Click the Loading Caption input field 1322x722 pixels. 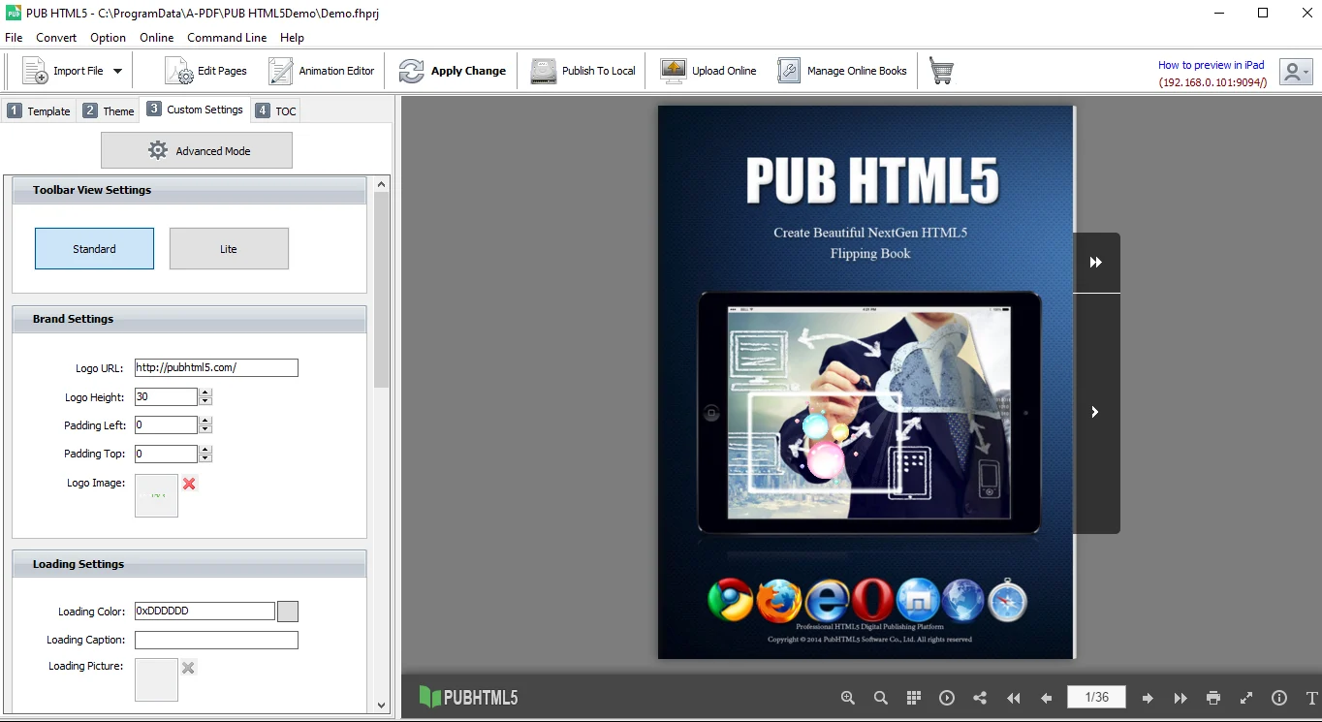coord(216,640)
